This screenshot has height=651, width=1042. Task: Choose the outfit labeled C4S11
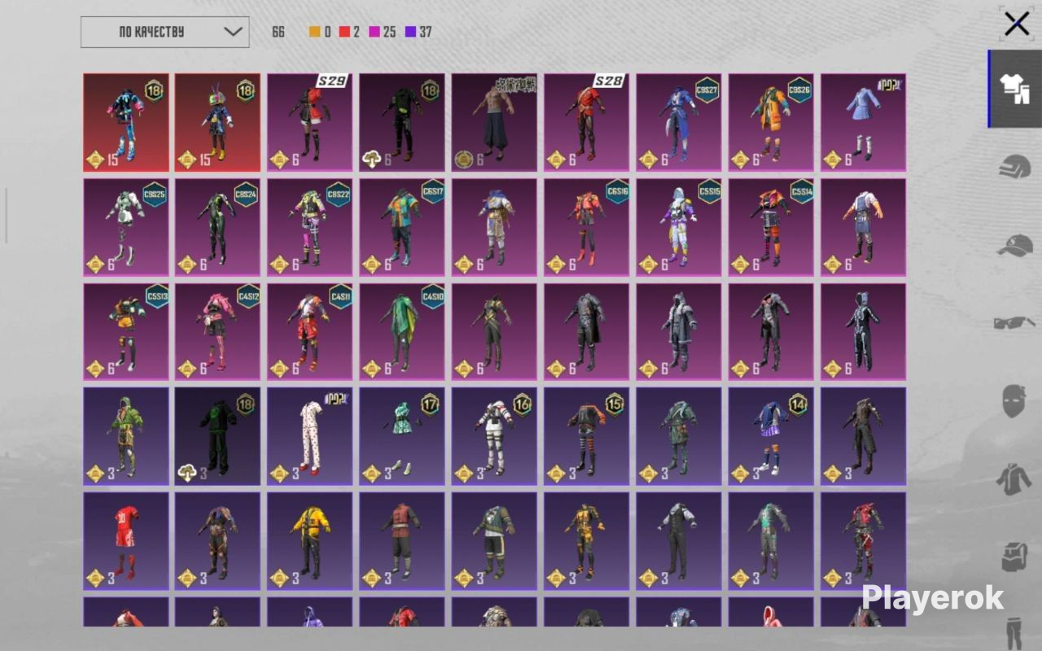310,331
